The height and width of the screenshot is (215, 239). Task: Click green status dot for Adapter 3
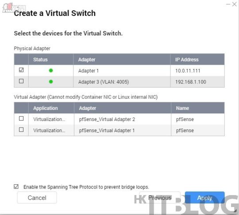pyautogui.click(x=51, y=82)
